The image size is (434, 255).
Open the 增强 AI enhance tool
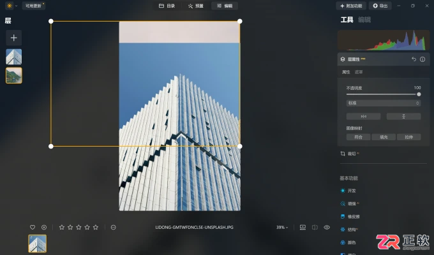click(x=350, y=203)
